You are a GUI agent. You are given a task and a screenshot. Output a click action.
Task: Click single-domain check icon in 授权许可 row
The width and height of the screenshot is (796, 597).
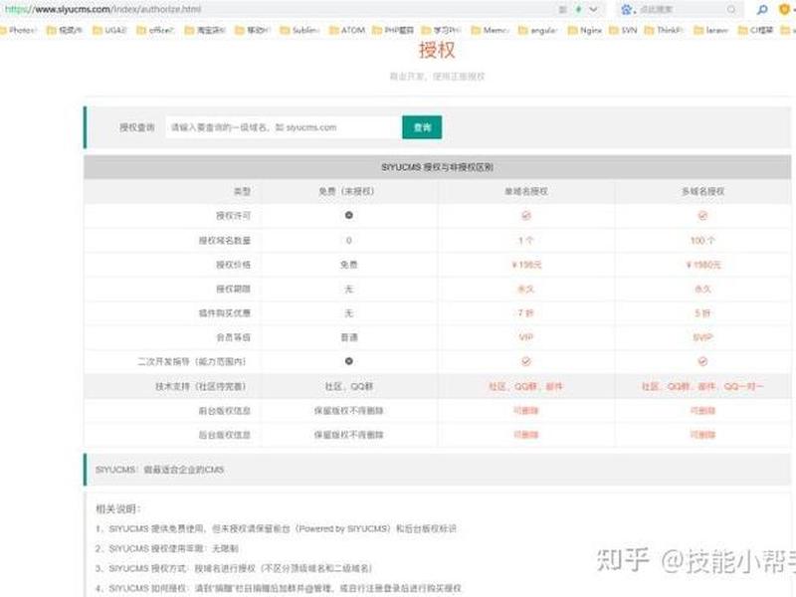pos(526,216)
